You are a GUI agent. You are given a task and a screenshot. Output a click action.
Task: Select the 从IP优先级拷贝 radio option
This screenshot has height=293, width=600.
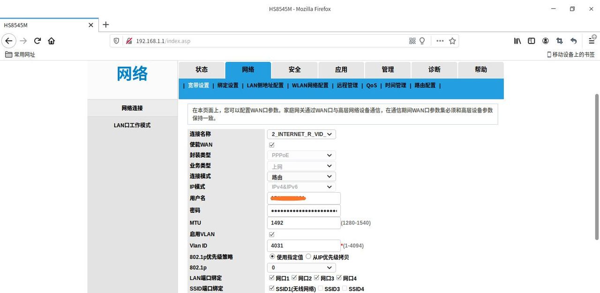coord(308,256)
